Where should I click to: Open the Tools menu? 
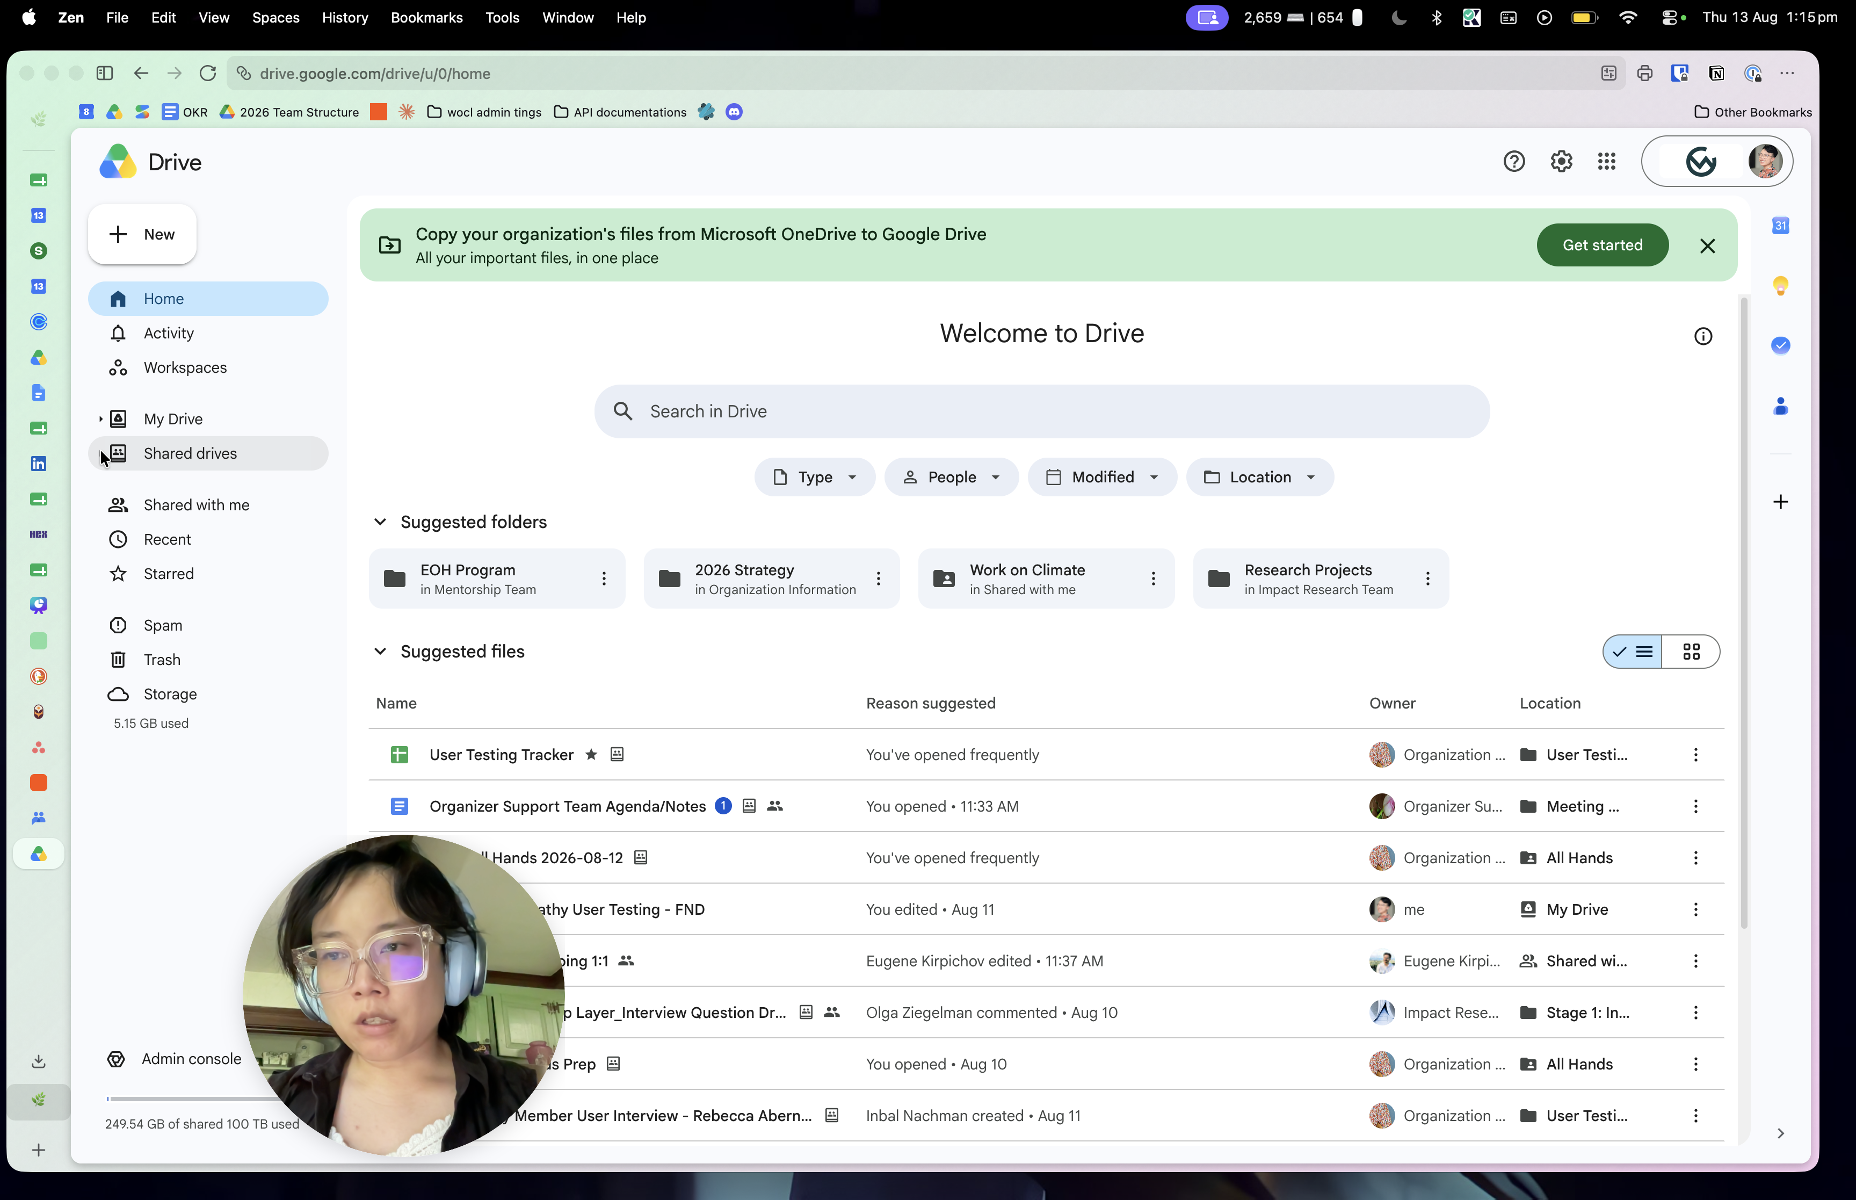click(x=502, y=17)
